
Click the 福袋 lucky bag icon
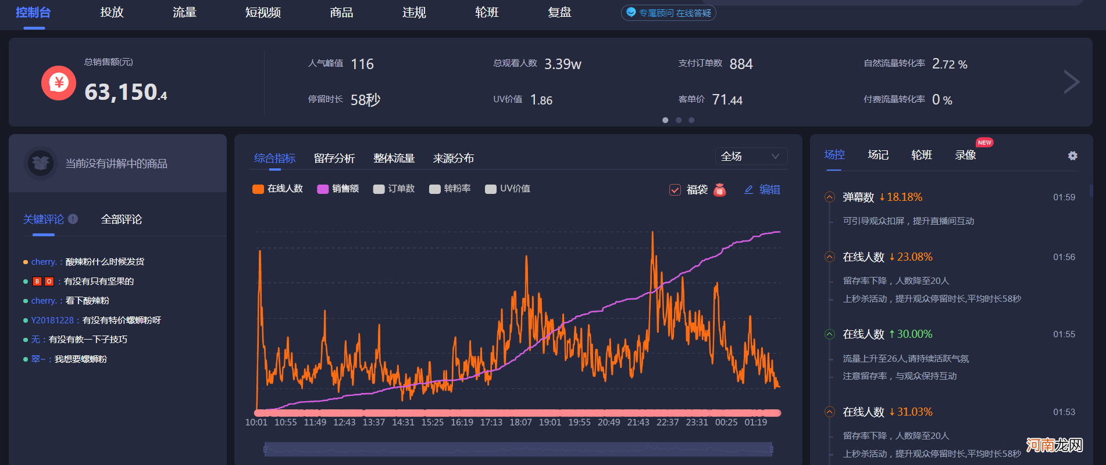720,190
